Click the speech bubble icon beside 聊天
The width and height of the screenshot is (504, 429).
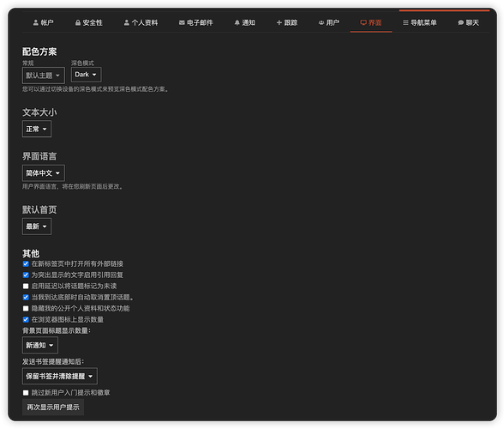tap(460, 22)
